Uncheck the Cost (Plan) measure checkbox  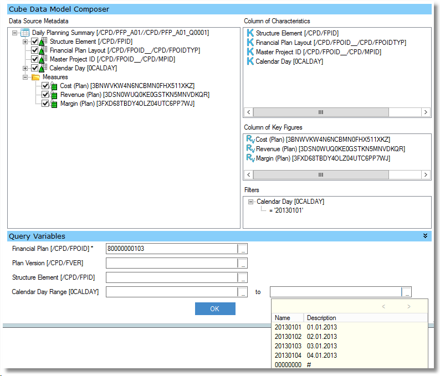(45, 85)
